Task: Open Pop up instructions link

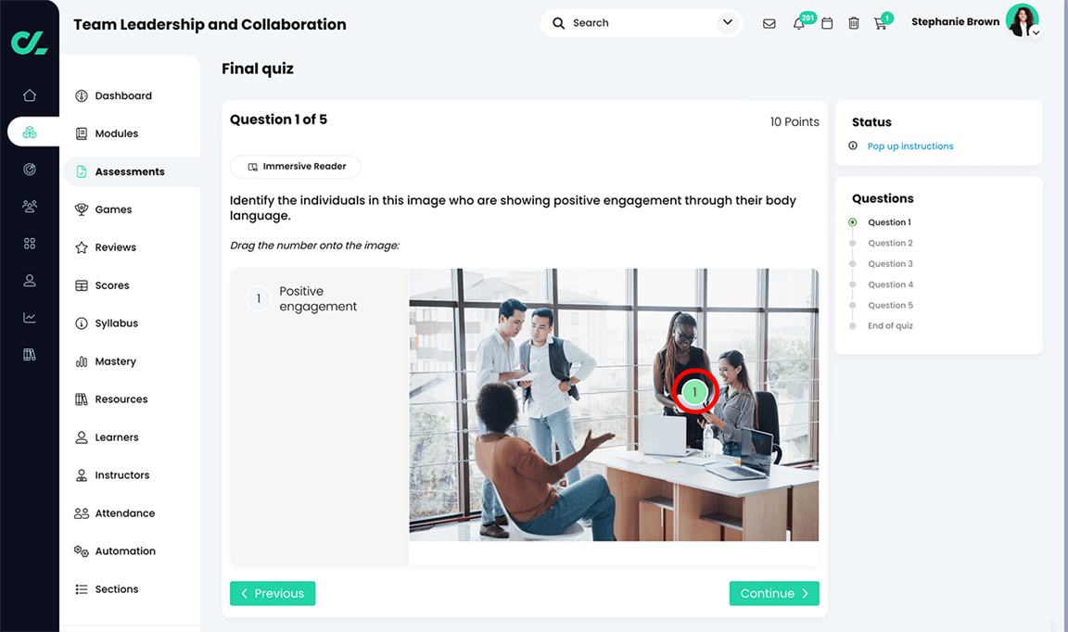Action: 910,146
